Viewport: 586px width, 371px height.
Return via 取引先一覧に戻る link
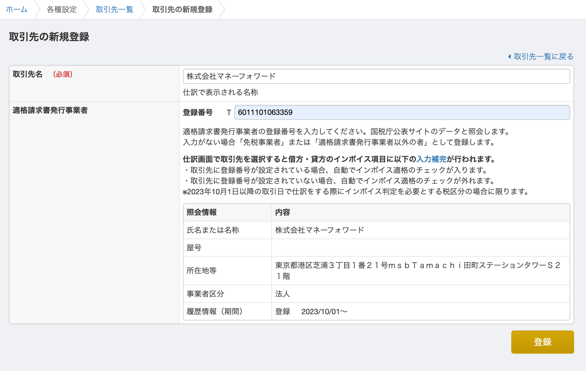(x=544, y=56)
